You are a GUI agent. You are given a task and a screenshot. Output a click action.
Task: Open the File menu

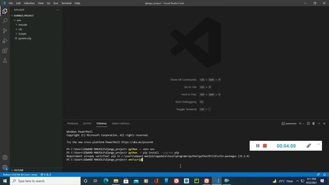[x=11, y=3]
